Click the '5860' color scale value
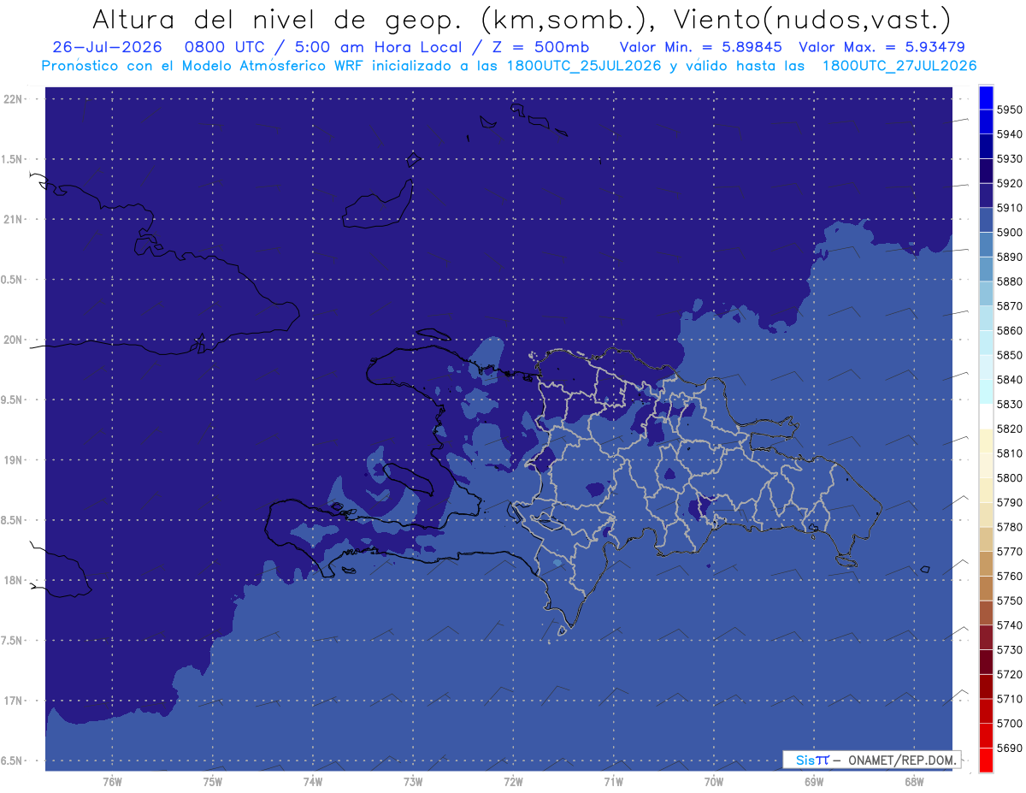The width and height of the screenshot is (1026, 793). (1009, 330)
